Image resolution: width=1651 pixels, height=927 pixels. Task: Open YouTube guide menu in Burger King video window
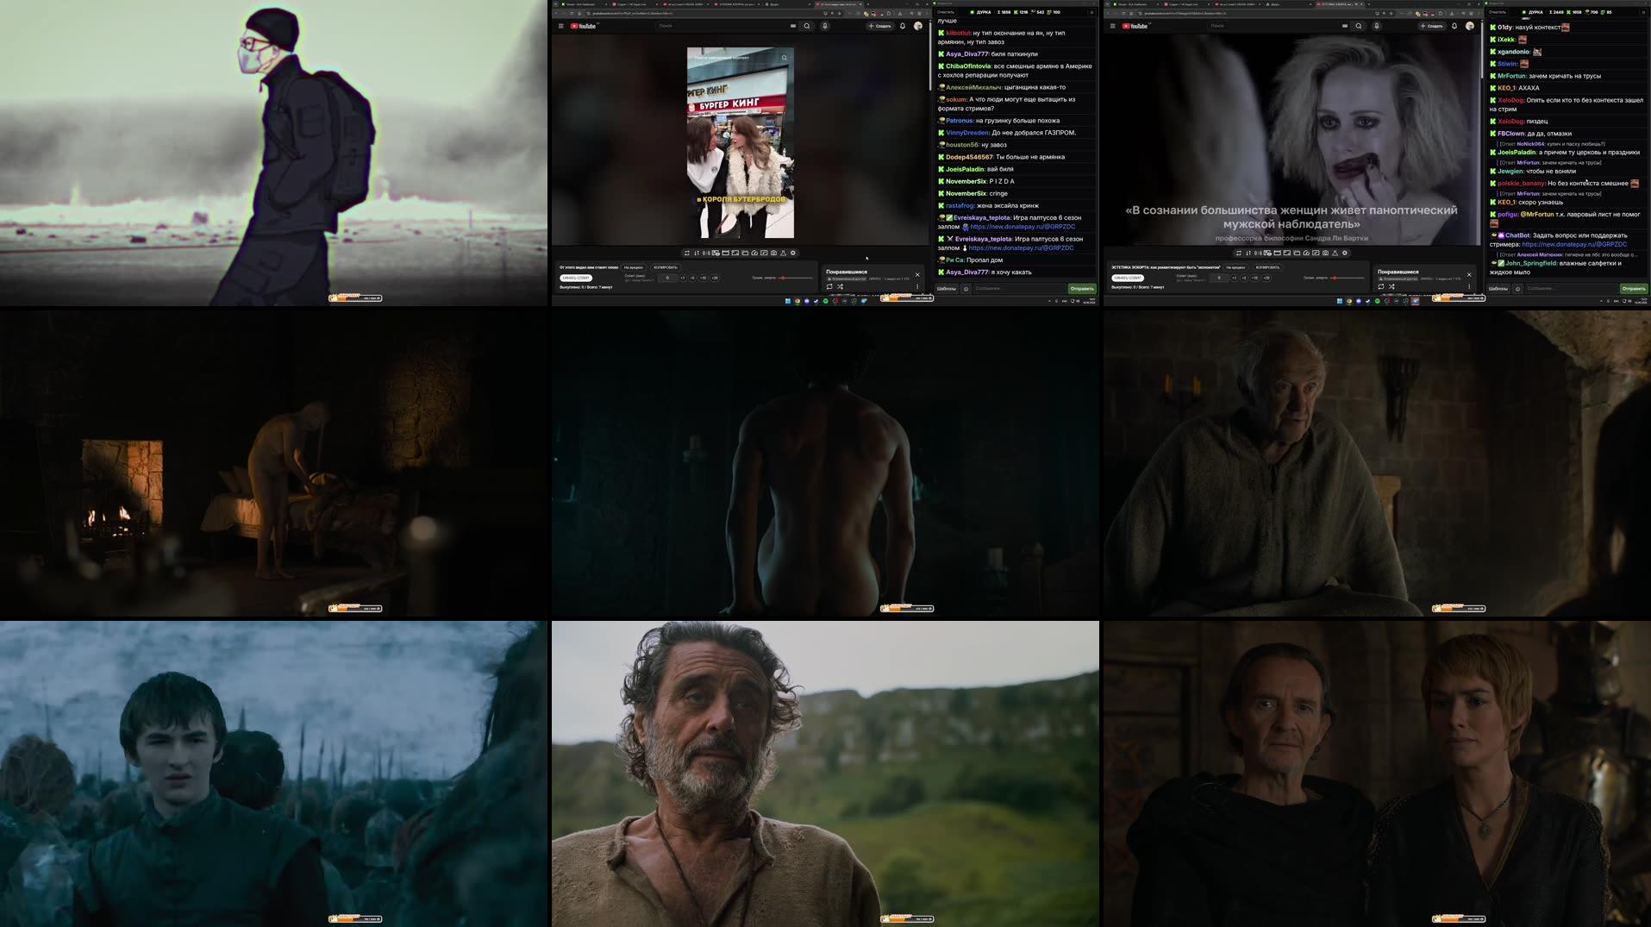(x=560, y=26)
